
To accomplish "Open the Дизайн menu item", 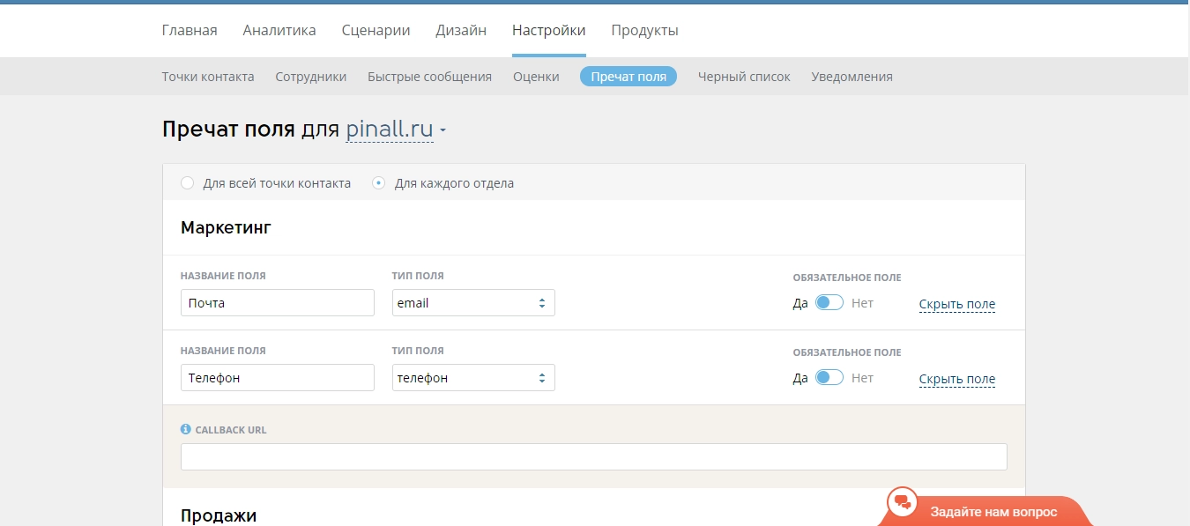I will [x=461, y=31].
